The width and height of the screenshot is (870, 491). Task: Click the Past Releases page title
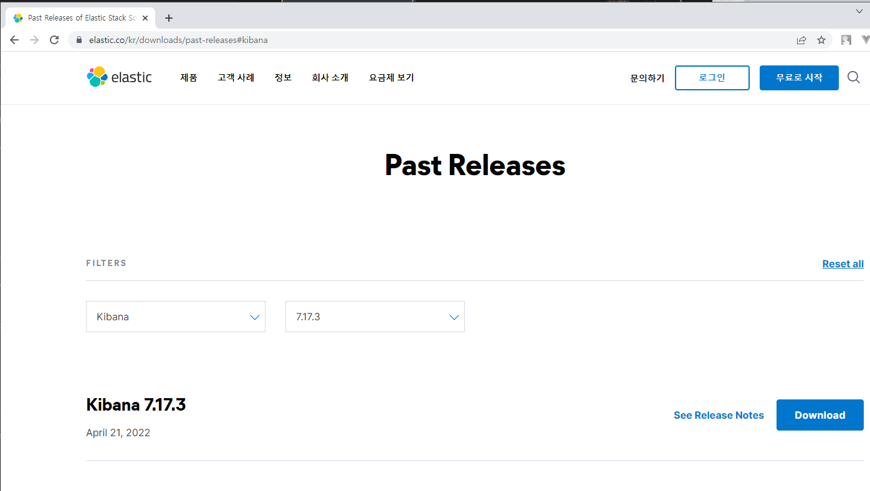tap(475, 165)
